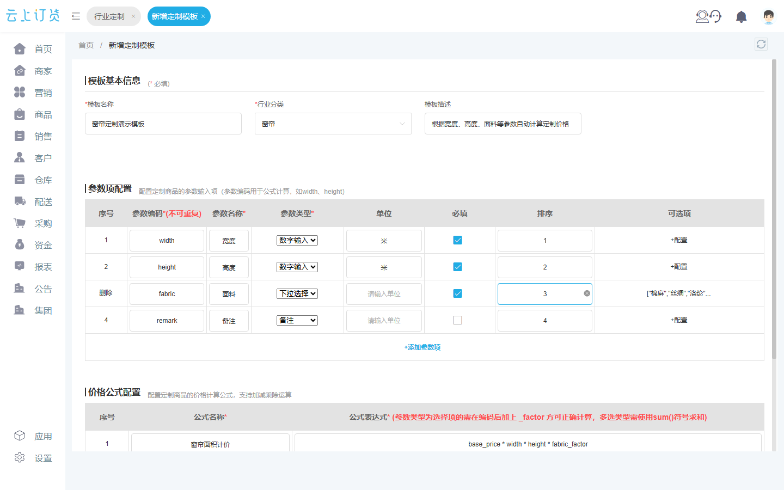Screen dimensions: 784x490
Task: Click the purchasing (采购) cart icon
Action: [20, 223]
